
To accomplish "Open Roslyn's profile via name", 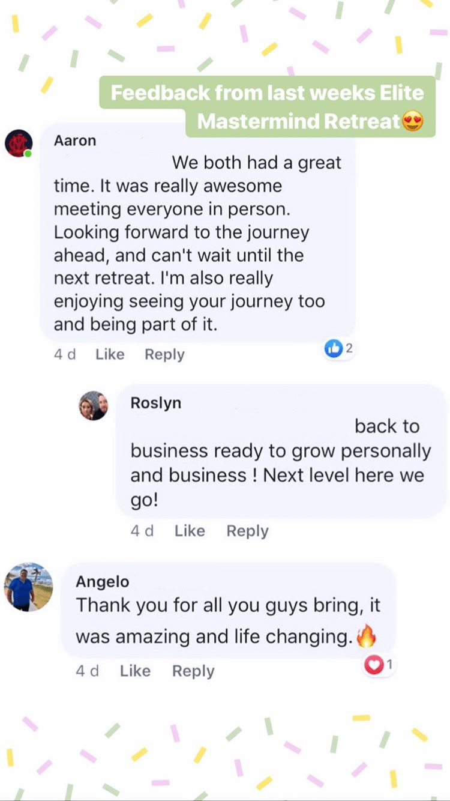I will pyautogui.click(x=156, y=404).
